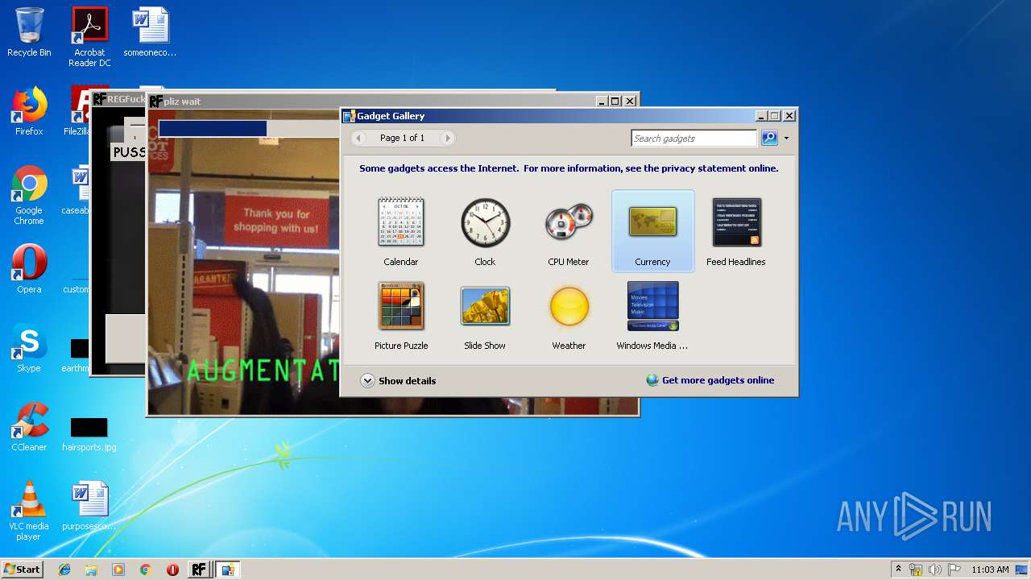
Task: Go to next gadget page
Action: point(447,138)
